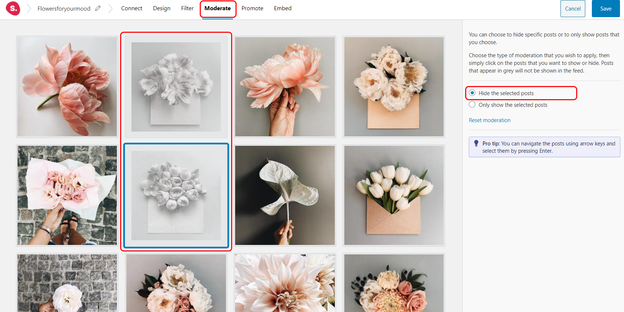Select 'Only show the selected posts' option

(472, 105)
